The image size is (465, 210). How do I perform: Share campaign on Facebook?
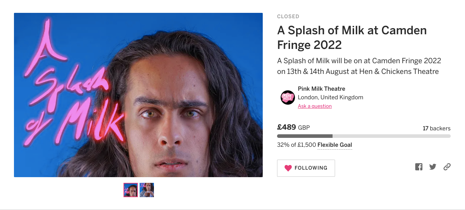[x=419, y=167]
